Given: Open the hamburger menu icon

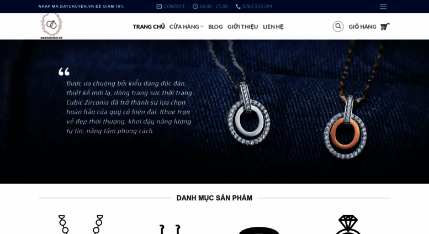Looking at the screenshot, I should (383, 7).
